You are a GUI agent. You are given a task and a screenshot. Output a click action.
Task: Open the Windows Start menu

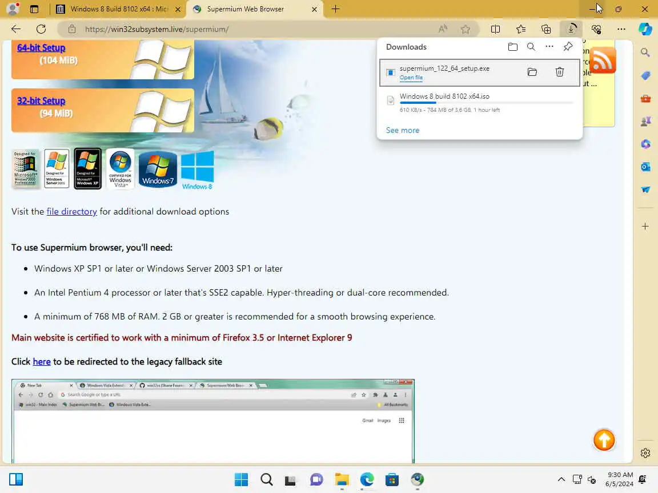(241, 479)
